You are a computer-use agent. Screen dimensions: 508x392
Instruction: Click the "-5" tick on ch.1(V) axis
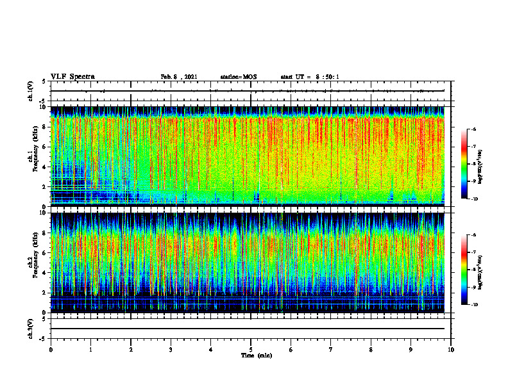click(44, 101)
